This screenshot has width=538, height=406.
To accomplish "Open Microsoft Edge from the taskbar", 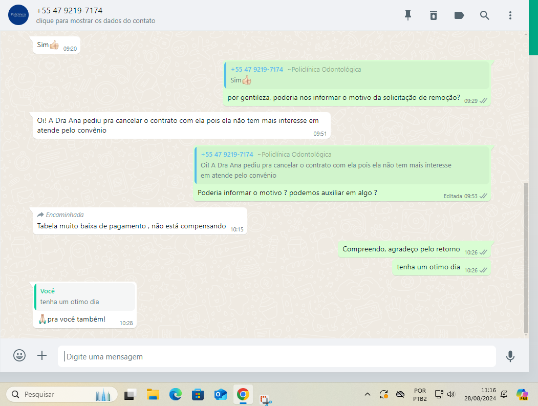I will point(176,394).
